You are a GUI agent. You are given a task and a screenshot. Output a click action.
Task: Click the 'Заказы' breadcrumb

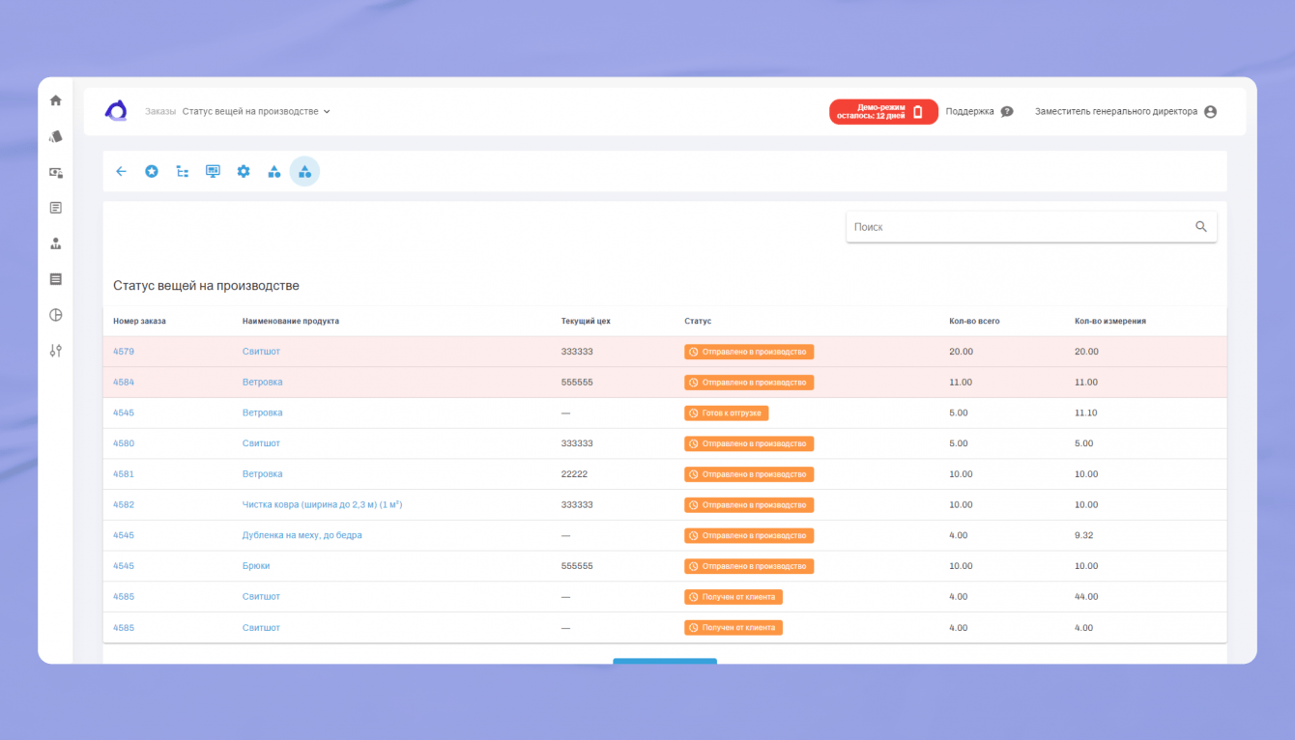tap(160, 111)
